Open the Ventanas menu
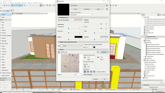This screenshot has height=93, width=165. click(36, 3)
